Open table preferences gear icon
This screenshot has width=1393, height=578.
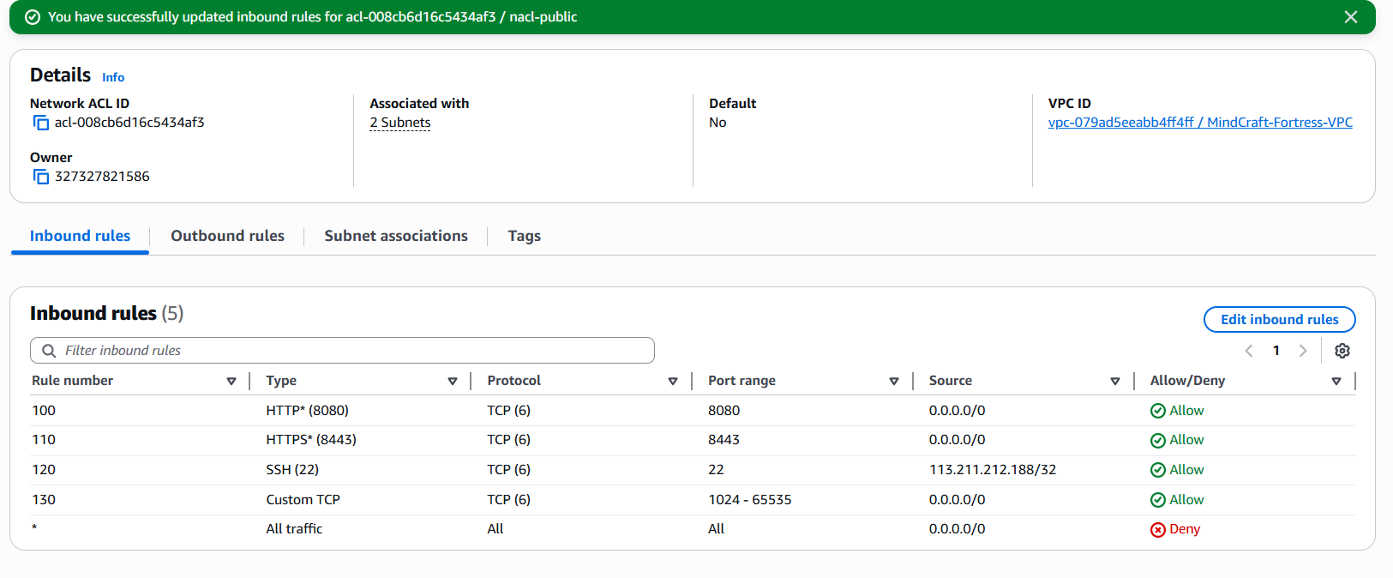pos(1342,351)
